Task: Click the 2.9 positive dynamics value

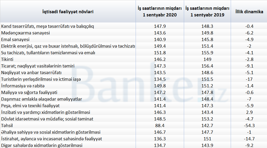Action: [x=249, y=112]
